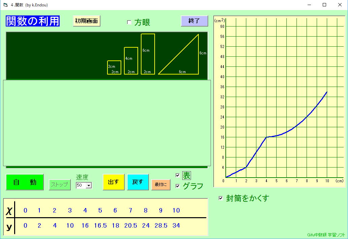Screen dimensions: 348x239
Task: Click the 6cm tall narrow rectangle shape
Action: pyautogui.click(x=148, y=54)
